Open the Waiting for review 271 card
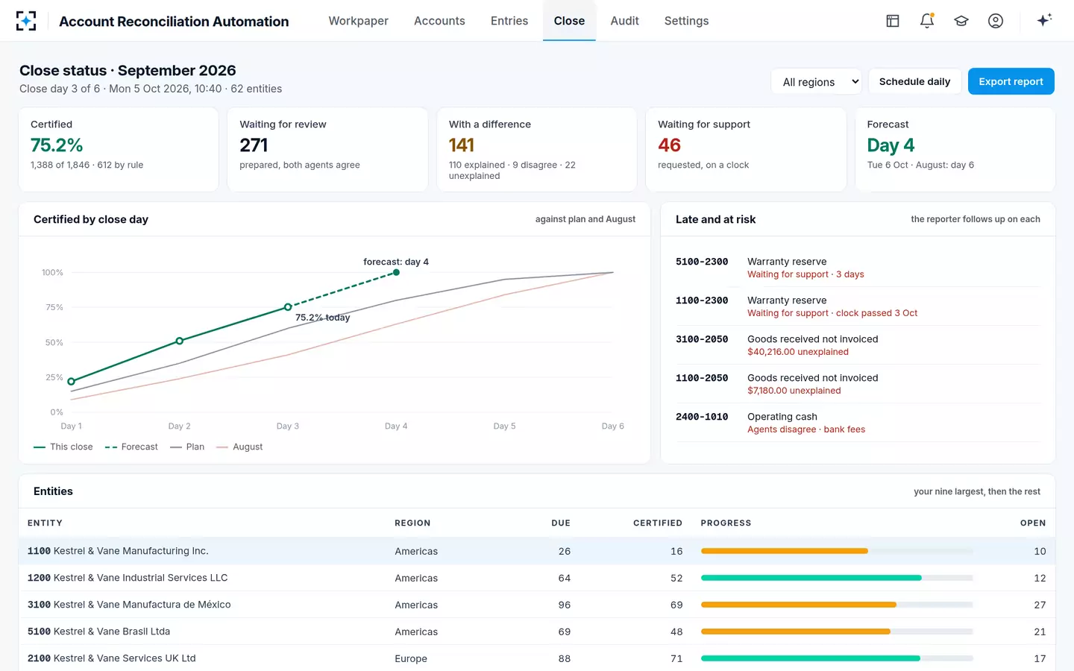 click(327, 150)
